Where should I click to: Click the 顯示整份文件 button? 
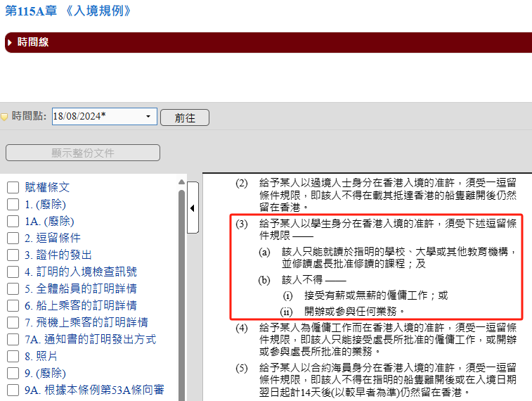83,153
